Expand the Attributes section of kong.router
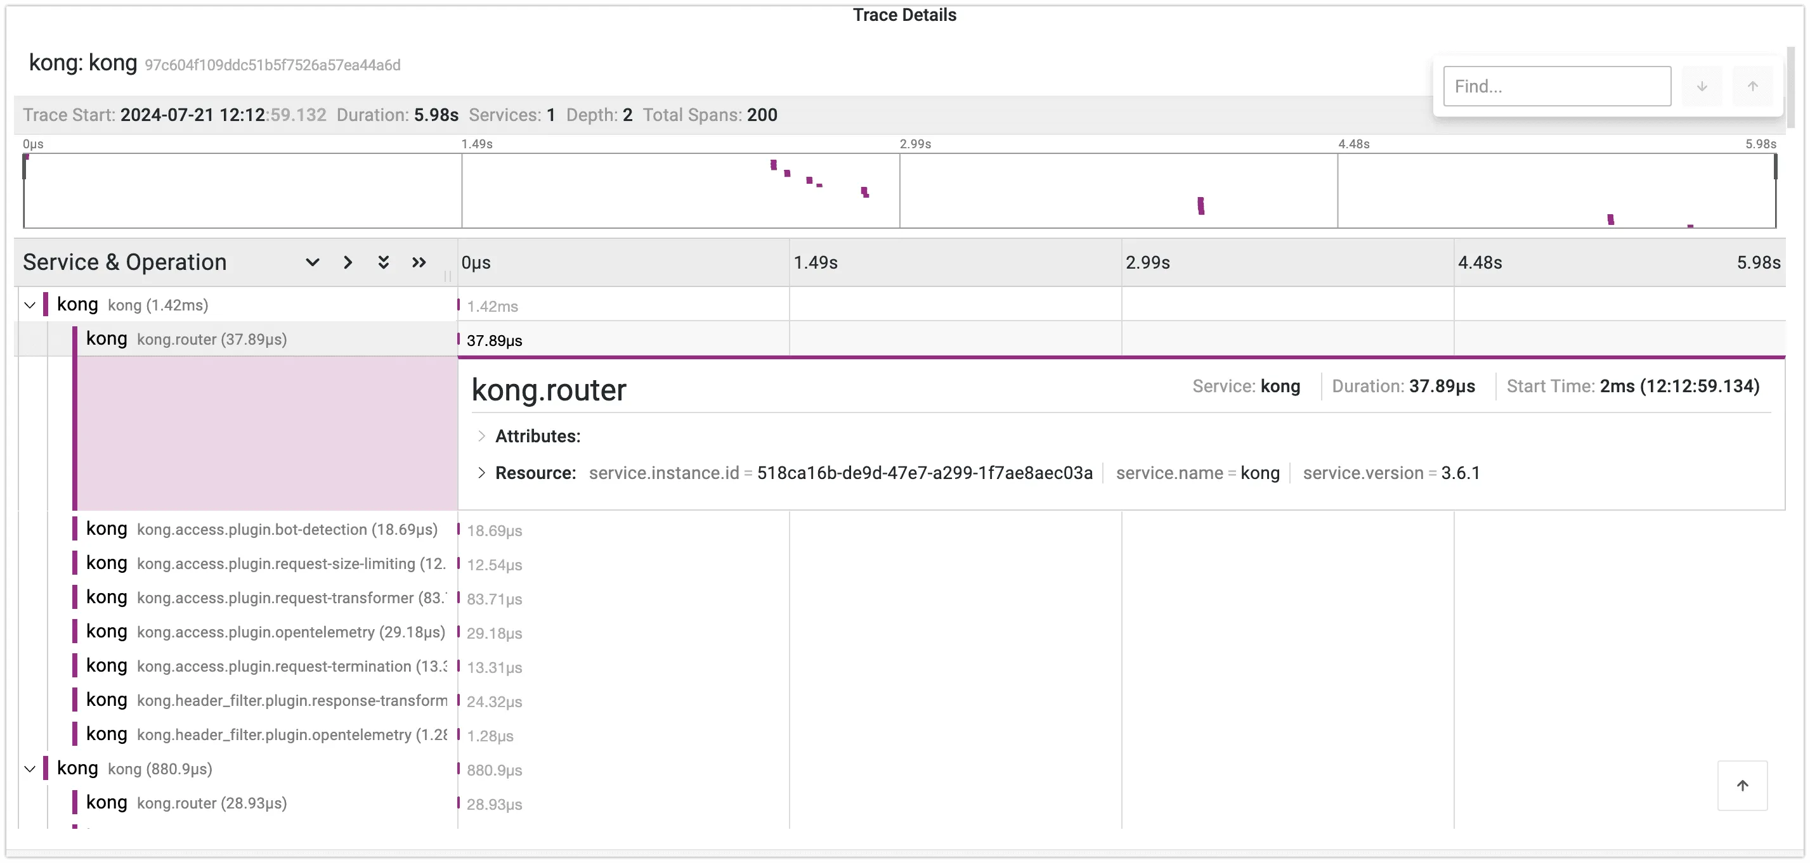Viewport: 1810px width, 863px height. coord(482,435)
